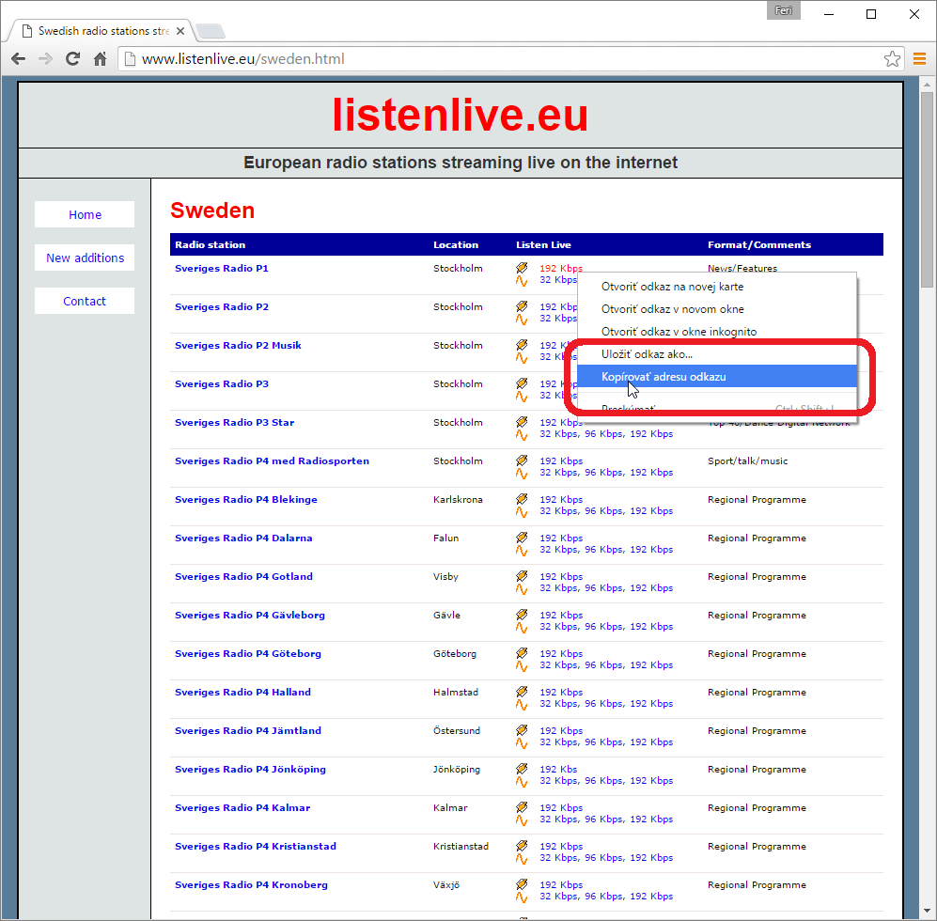Open the Contact sidebar link
The height and width of the screenshot is (921, 937).
[85, 302]
